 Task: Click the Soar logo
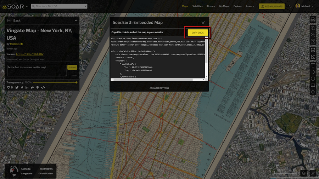click(13, 6)
